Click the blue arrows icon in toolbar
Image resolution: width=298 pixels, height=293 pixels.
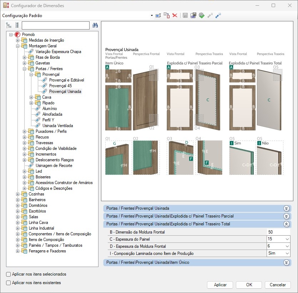[x=218, y=16]
